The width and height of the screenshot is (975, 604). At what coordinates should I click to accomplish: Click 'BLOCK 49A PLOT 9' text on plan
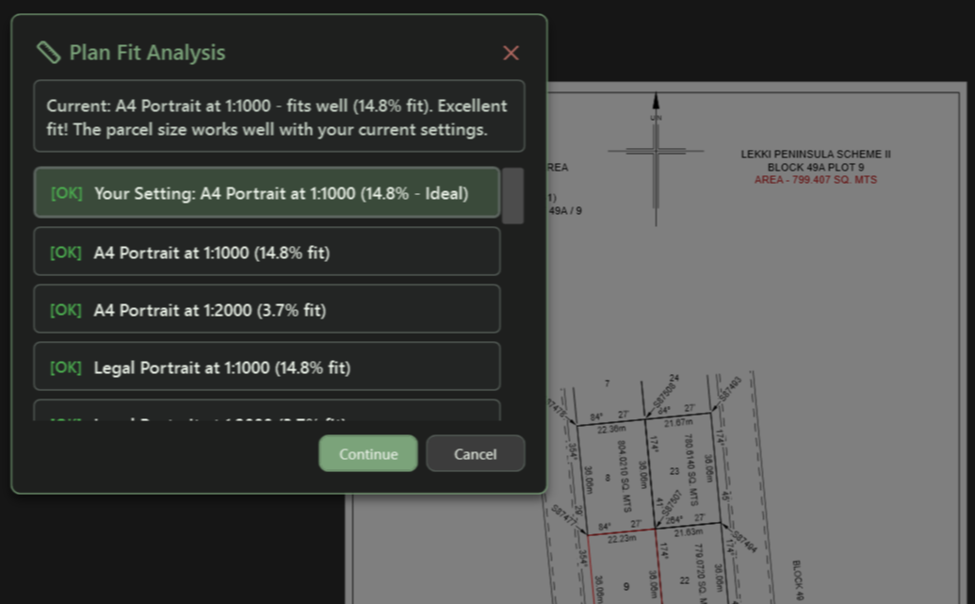[x=815, y=168]
